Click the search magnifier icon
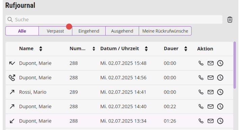 [x=10, y=20]
